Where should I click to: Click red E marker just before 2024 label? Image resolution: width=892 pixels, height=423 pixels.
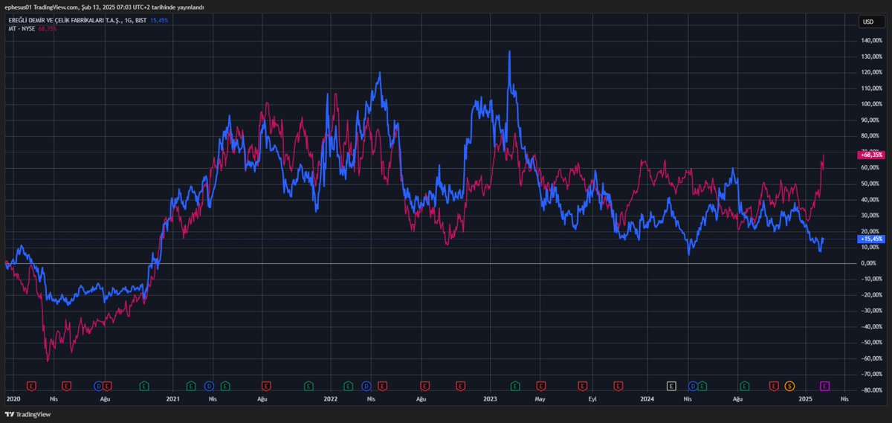click(618, 386)
